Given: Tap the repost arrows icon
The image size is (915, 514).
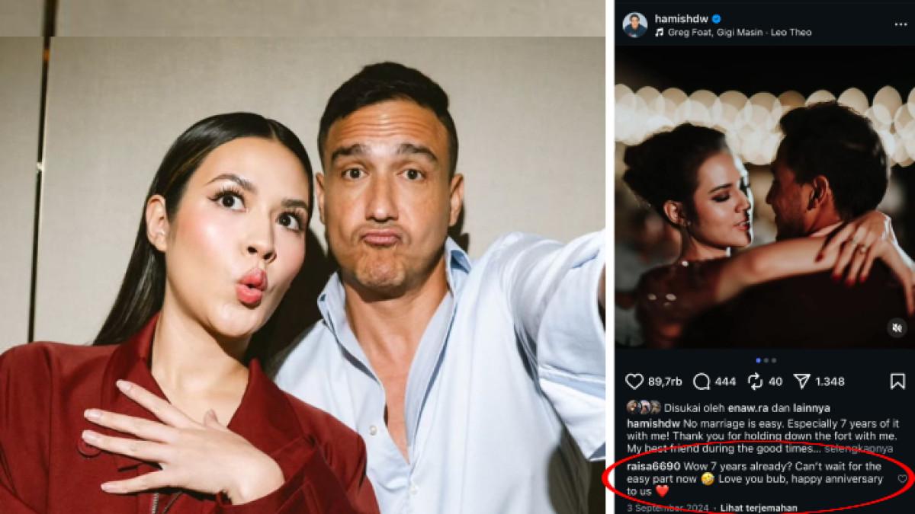Looking at the screenshot, I should pyautogui.click(x=756, y=381).
